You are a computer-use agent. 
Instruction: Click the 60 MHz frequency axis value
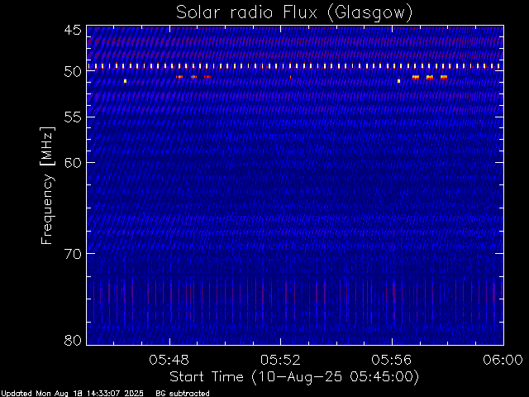[73, 163]
